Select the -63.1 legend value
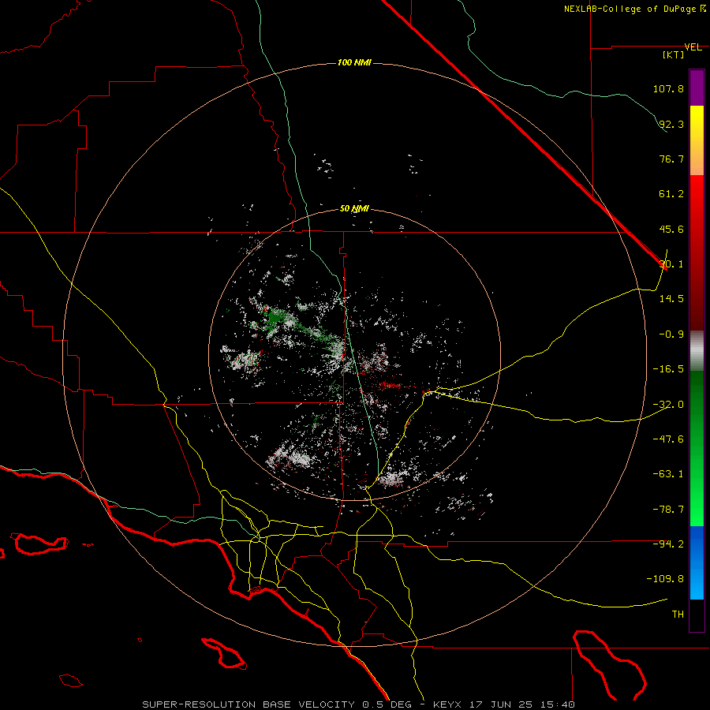This screenshot has width=710, height=710. (x=668, y=474)
